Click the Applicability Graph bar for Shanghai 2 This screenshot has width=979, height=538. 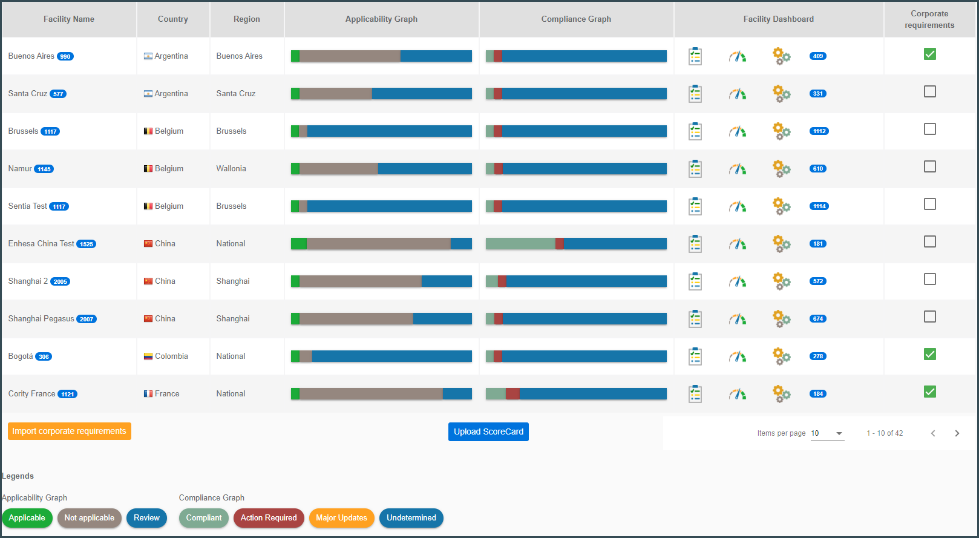381,281
